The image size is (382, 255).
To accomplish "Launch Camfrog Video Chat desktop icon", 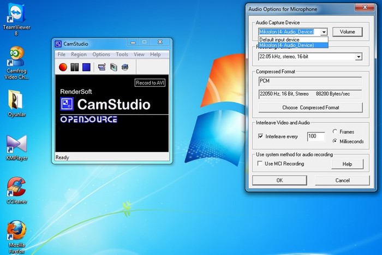I will coord(16,63).
